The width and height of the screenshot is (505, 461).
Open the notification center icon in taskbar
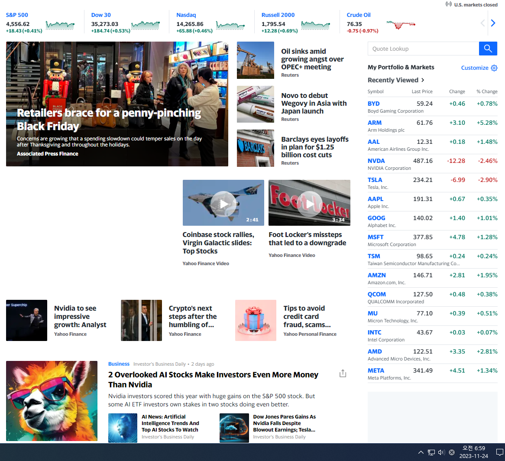click(499, 452)
